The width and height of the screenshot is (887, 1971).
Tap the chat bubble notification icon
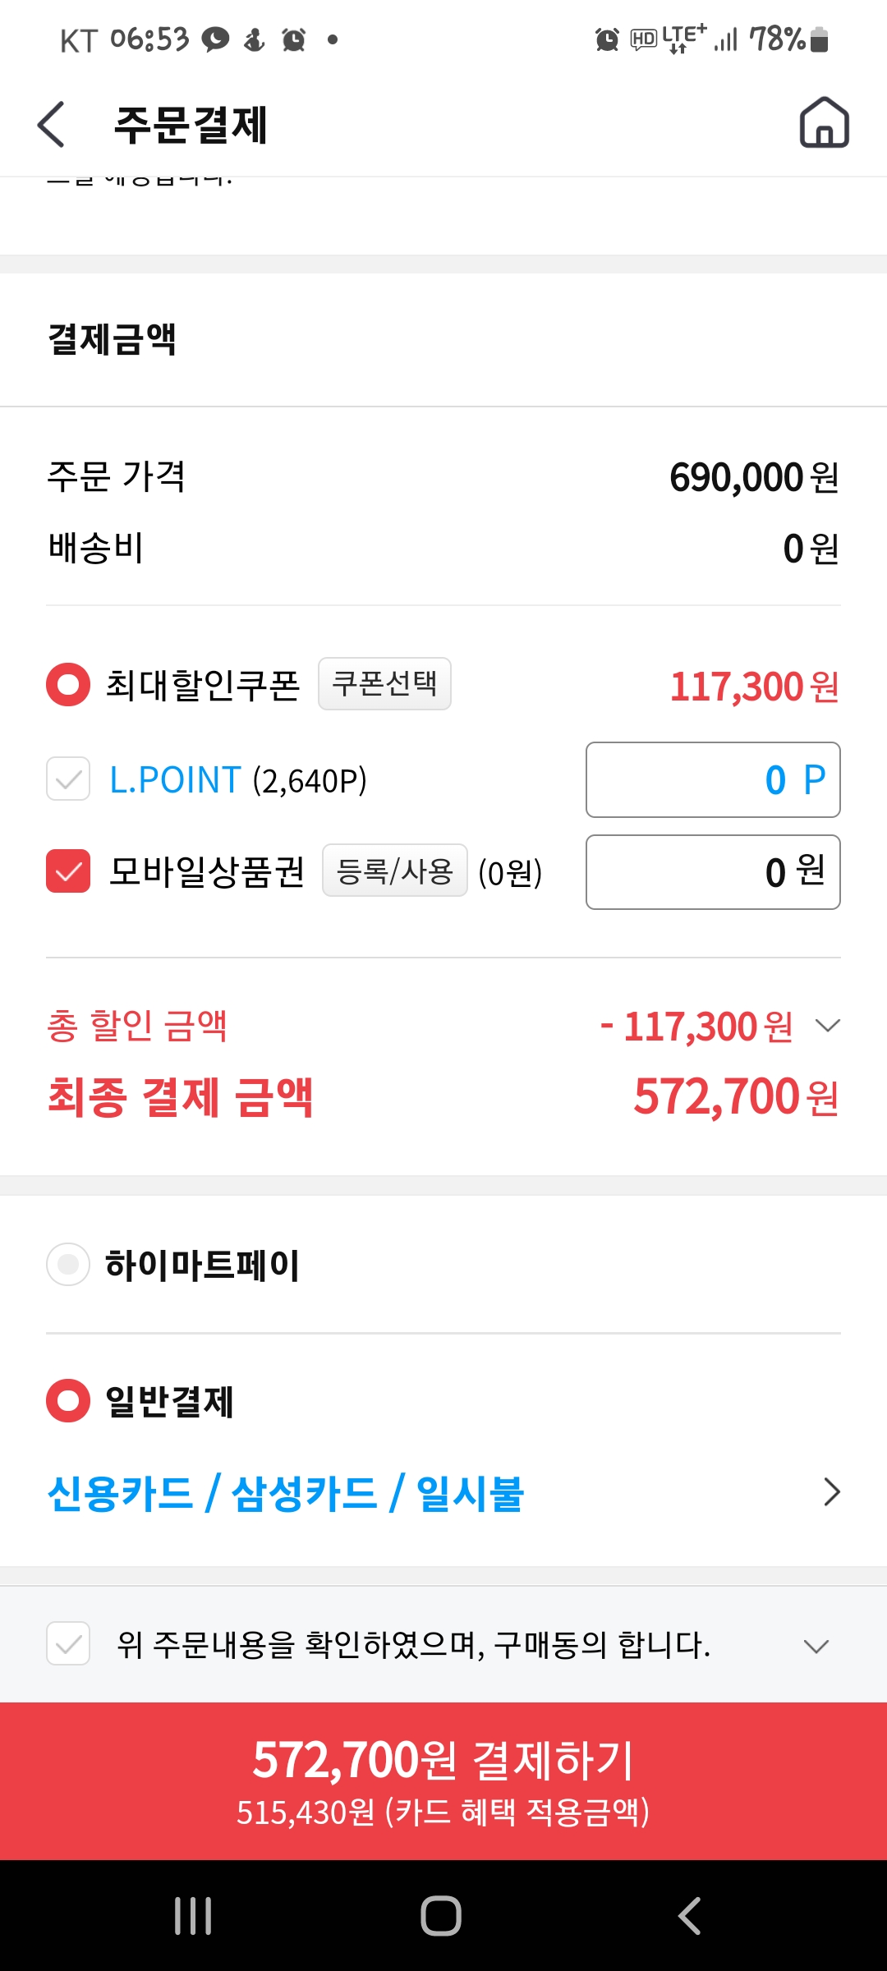point(215,39)
